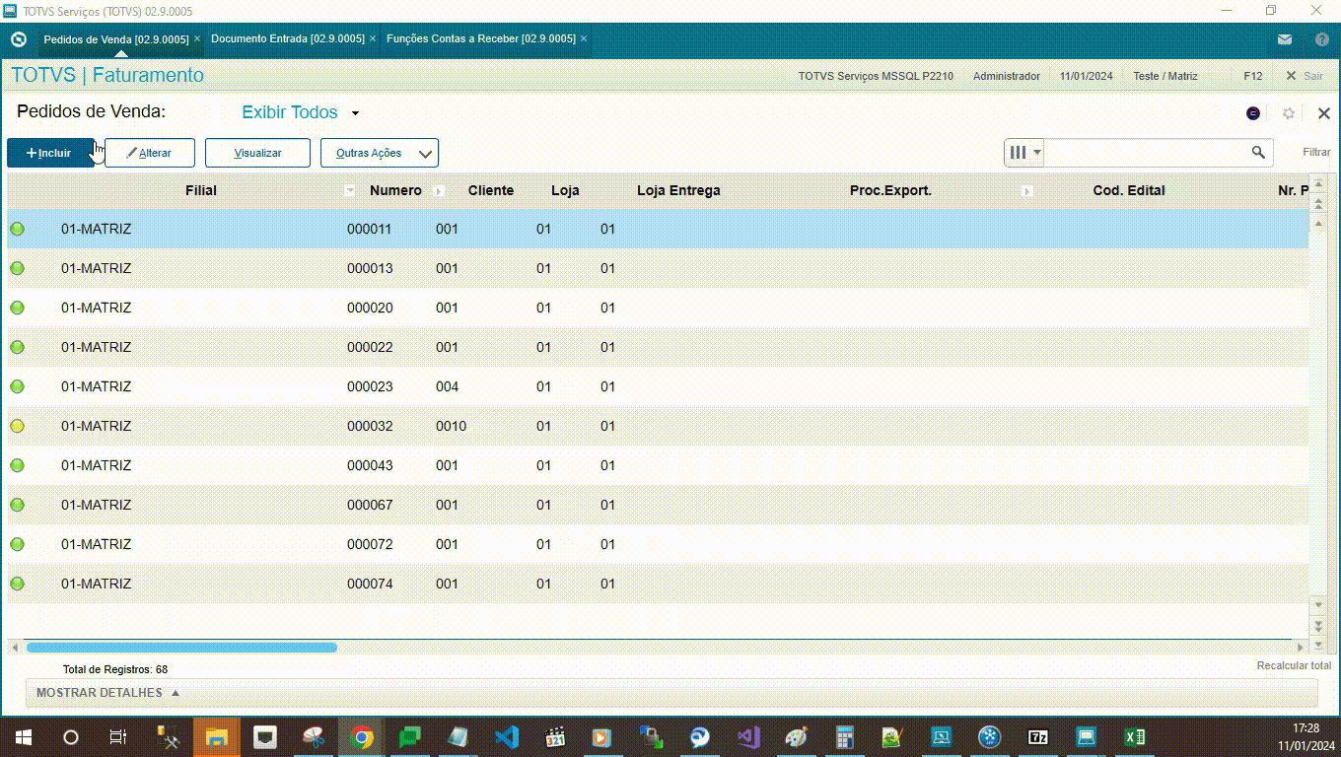The image size is (1341, 757).
Task: Click the search magnifier icon
Action: point(1258,152)
